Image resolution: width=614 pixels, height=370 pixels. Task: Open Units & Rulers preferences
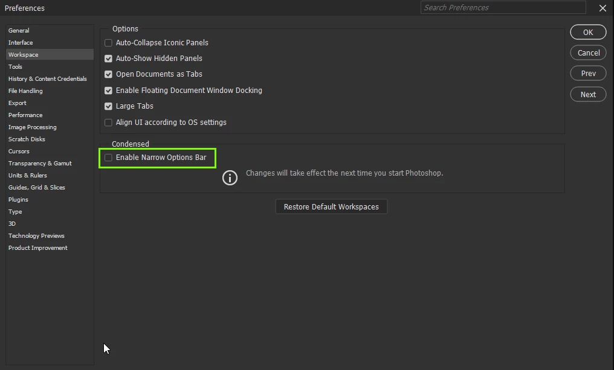click(x=50, y=176)
